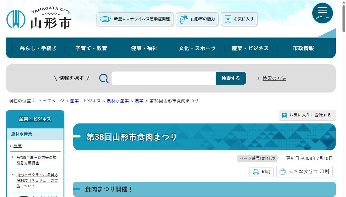Click the star bookmark icon in お気に入り

point(228,19)
